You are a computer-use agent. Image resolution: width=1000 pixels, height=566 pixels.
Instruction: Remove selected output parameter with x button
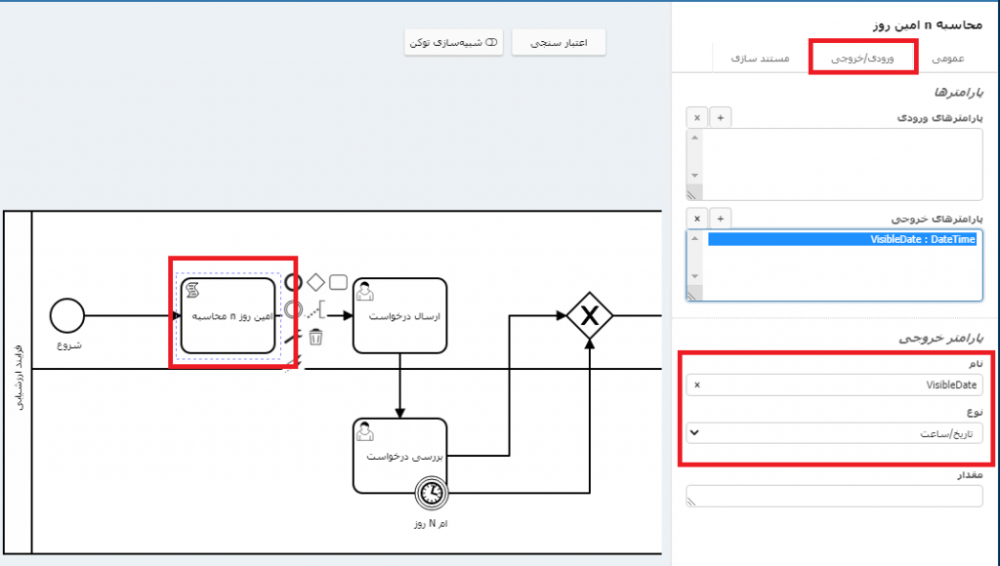(x=697, y=219)
